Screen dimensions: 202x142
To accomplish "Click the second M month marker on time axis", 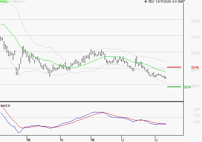I will (x=93, y=140).
